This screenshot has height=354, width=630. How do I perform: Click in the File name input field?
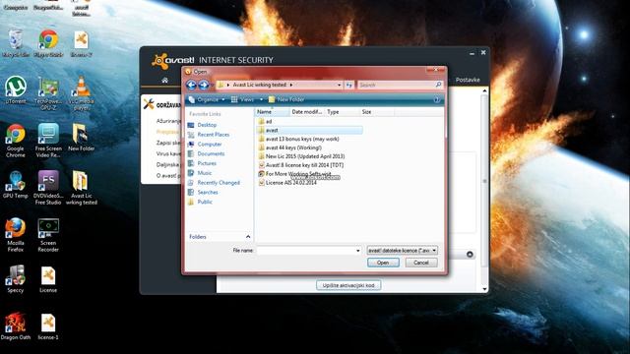point(306,251)
